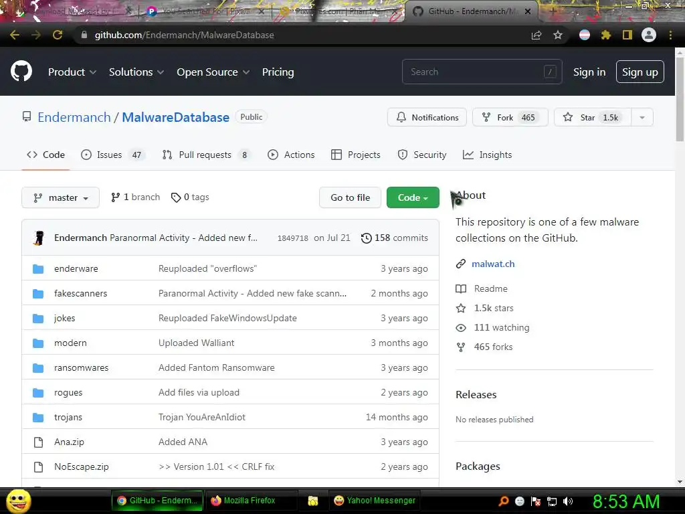
Task: Open the master branch dropdown
Action: (60, 197)
